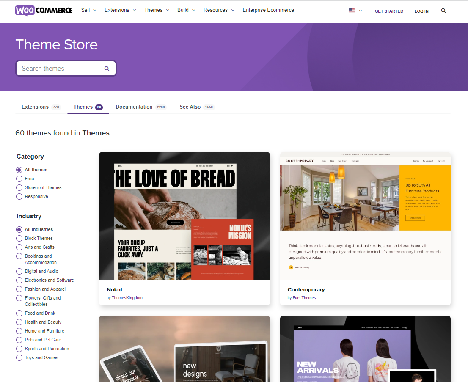This screenshot has width=468, height=382.
Task: Open the Contemporary theme preview image
Action: [365, 216]
